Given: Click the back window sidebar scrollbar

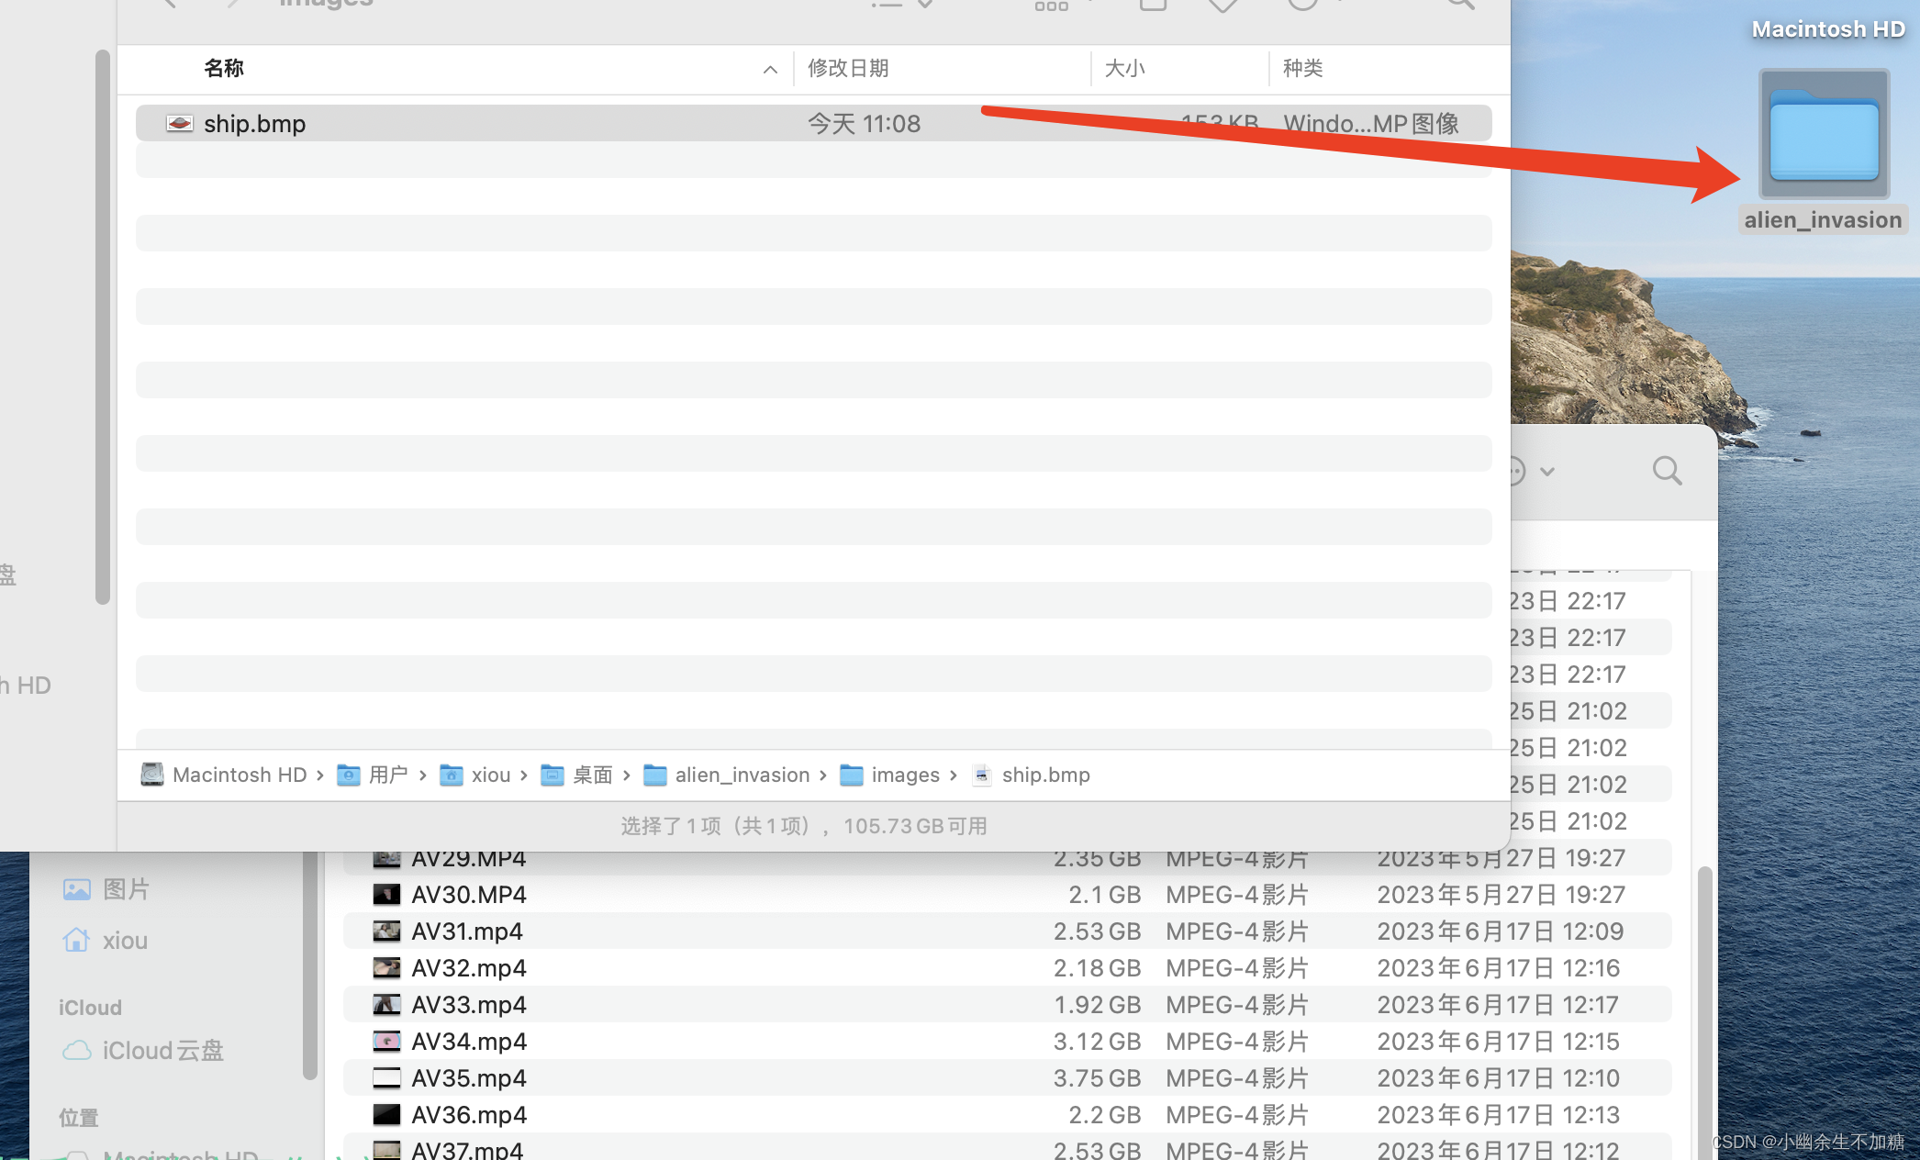Looking at the screenshot, I should coord(310,964).
